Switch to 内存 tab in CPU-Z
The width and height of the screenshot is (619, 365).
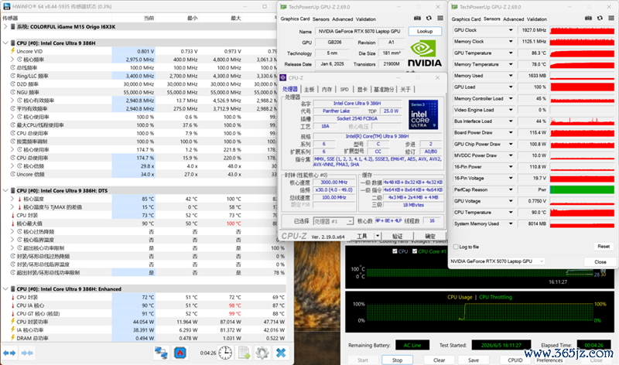click(x=327, y=90)
